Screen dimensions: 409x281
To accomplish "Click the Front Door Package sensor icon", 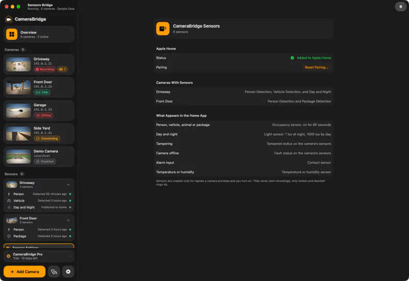I will (x=9, y=236).
